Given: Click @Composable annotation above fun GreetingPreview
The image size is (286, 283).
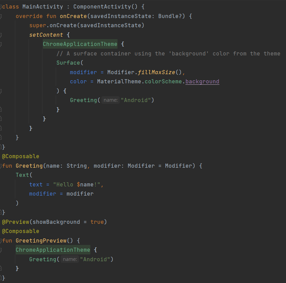Looking at the screenshot, I should [x=21, y=231].
